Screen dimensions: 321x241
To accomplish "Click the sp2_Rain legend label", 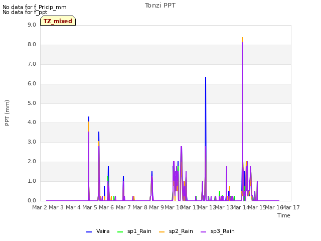I will click(181, 231).
